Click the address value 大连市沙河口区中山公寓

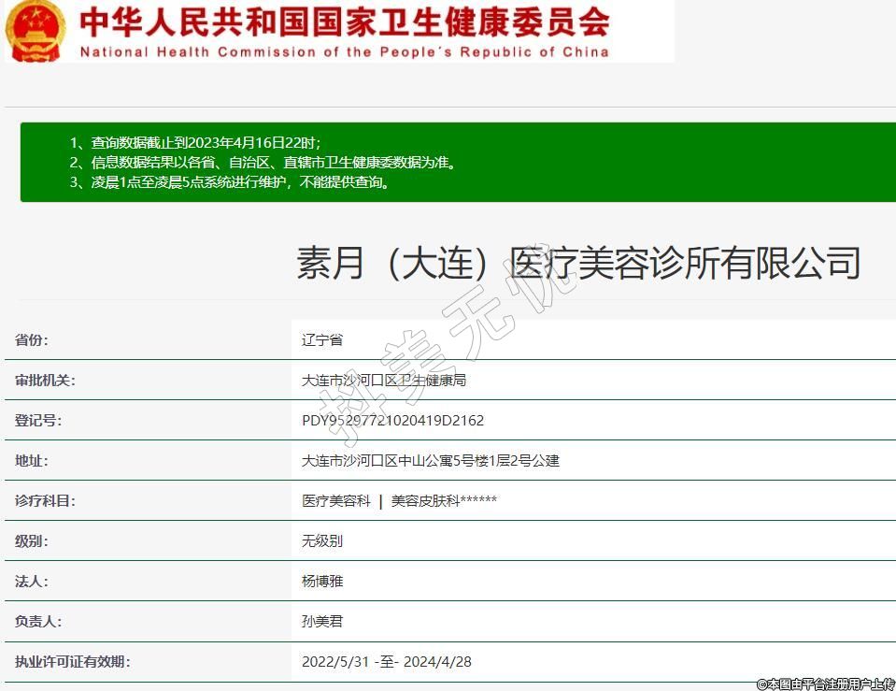click(x=430, y=461)
